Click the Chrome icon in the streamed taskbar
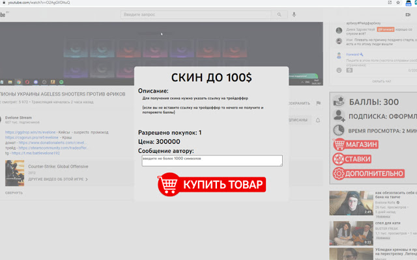Viewport: 417px width, 260px height. [19, 82]
